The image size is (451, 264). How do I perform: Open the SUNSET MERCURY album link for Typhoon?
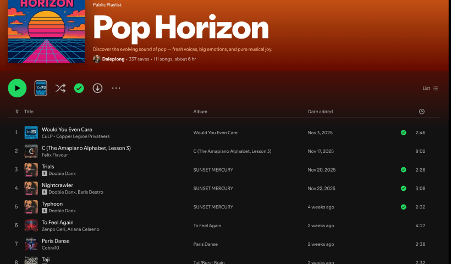click(213, 207)
